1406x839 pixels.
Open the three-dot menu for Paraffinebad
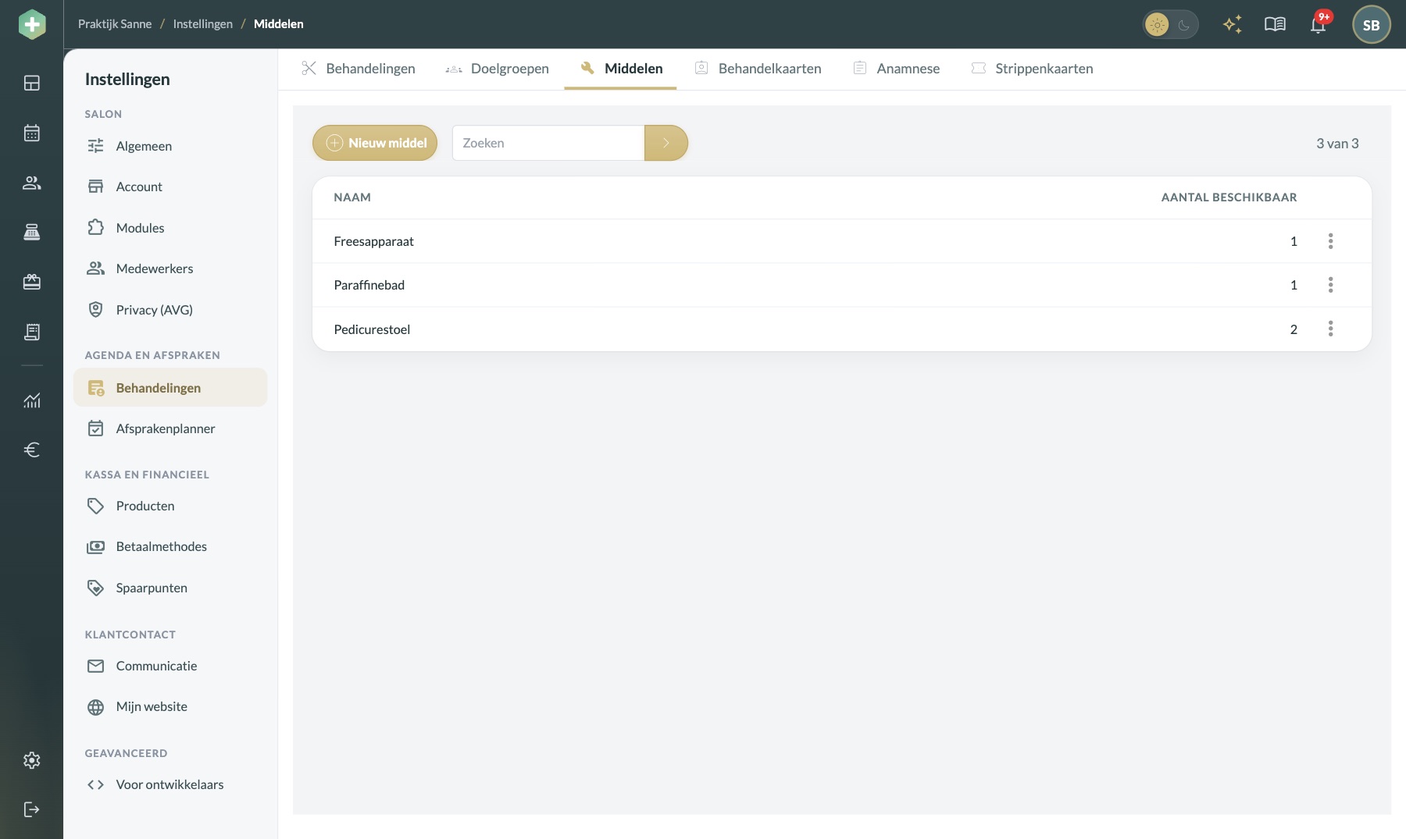point(1330,285)
